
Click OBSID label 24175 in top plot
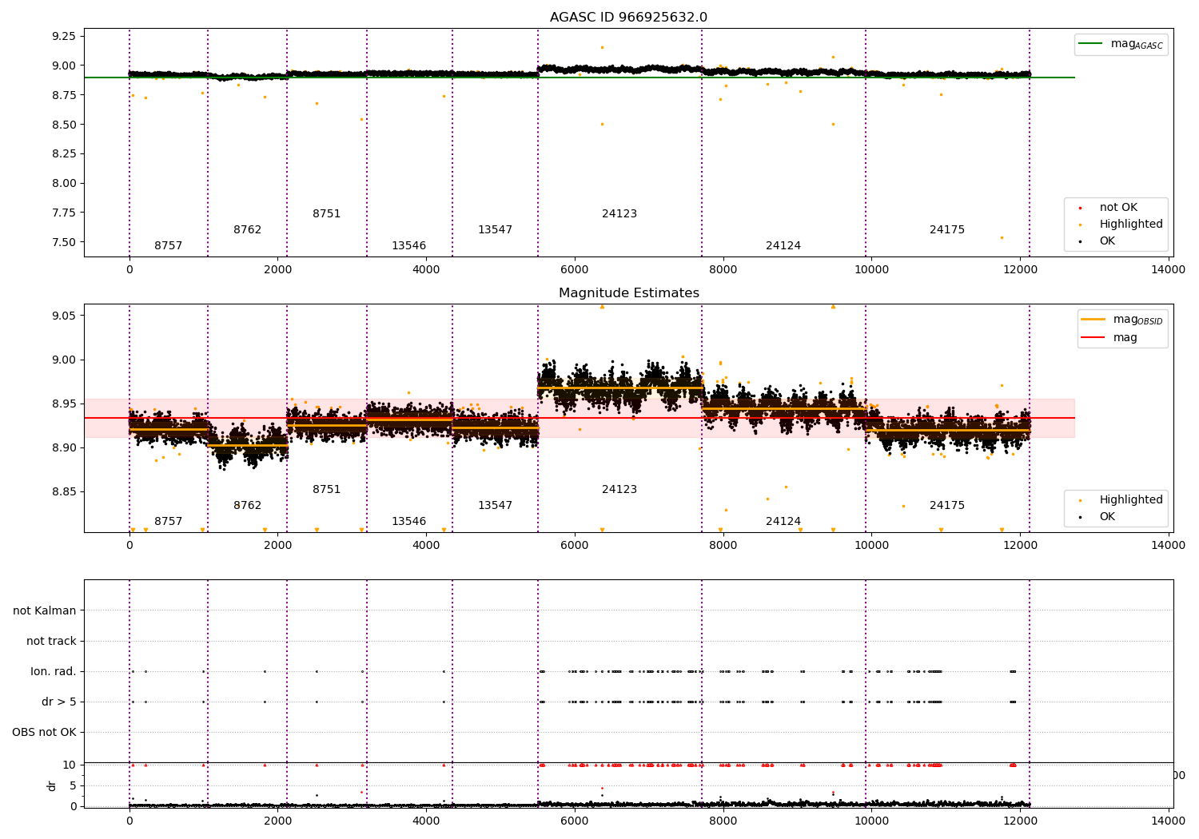click(947, 230)
